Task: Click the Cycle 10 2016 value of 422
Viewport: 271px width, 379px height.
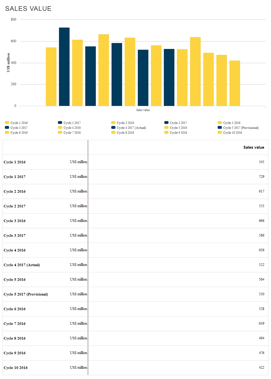Action: (261, 368)
